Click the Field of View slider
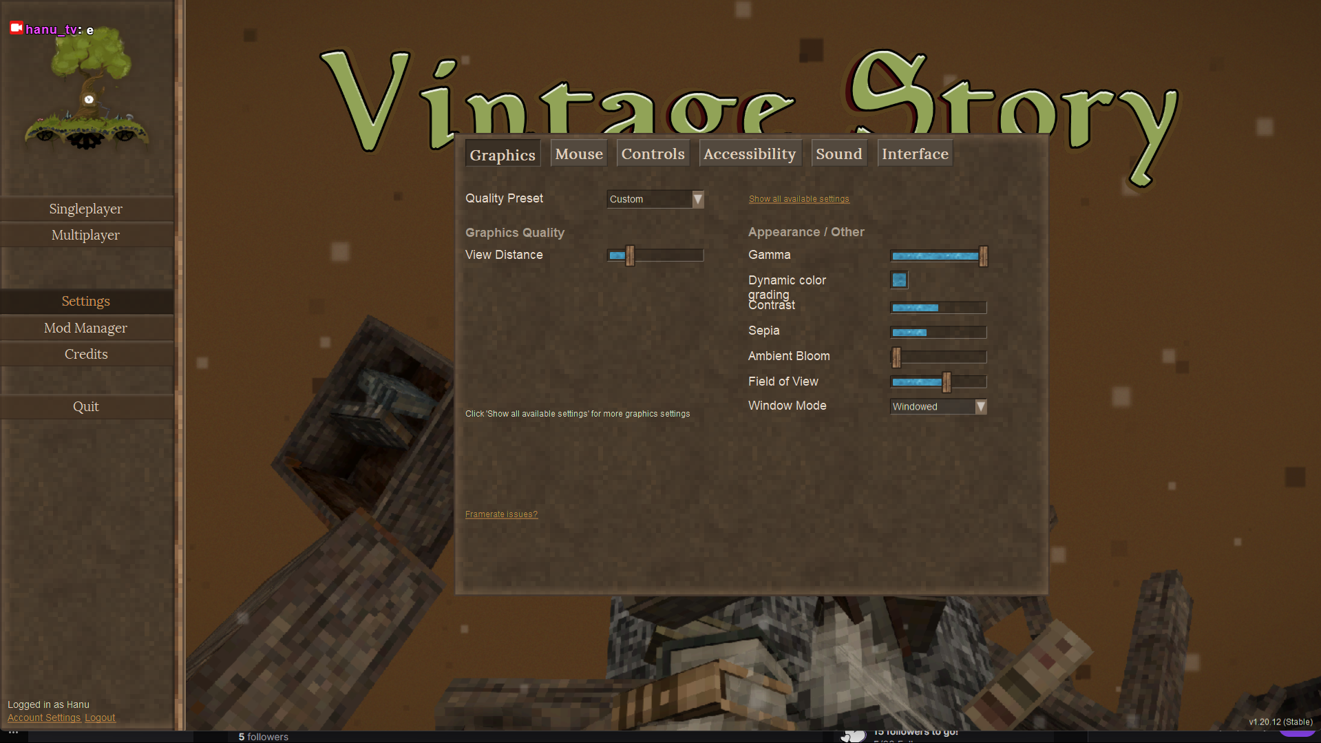This screenshot has width=1321, height=743. point(938,381)
